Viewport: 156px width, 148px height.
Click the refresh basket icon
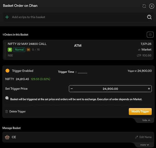click(144, 6)
